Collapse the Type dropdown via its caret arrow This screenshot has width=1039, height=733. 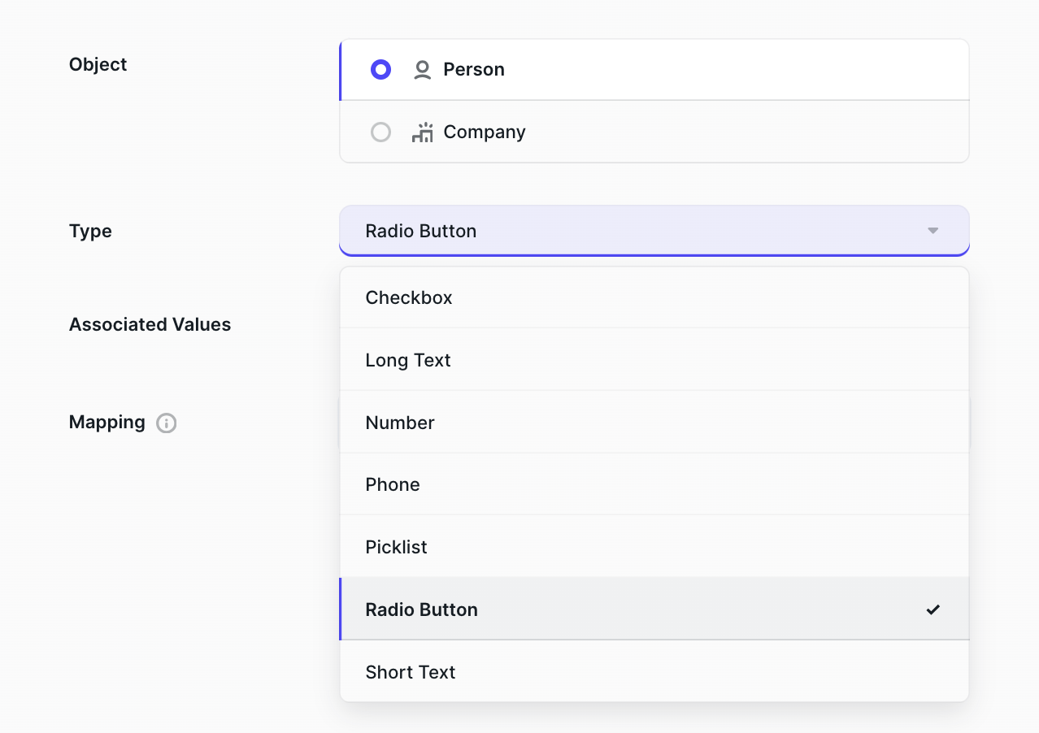(x=932, y=231)
